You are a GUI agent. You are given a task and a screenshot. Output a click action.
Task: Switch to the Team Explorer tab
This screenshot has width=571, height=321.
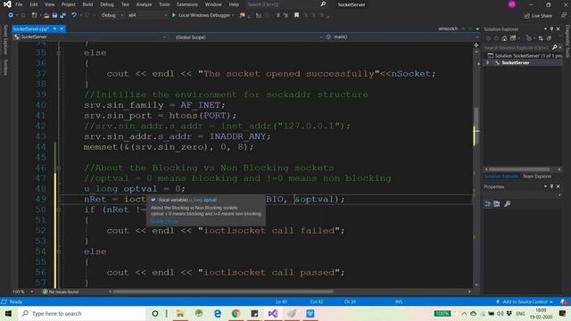coord(537,177)
